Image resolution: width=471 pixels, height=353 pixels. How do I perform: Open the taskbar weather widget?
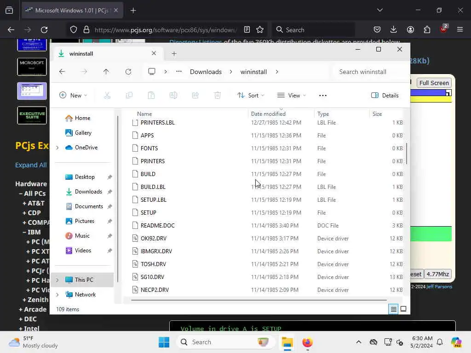pyautogui.click(x=33, y=342)
